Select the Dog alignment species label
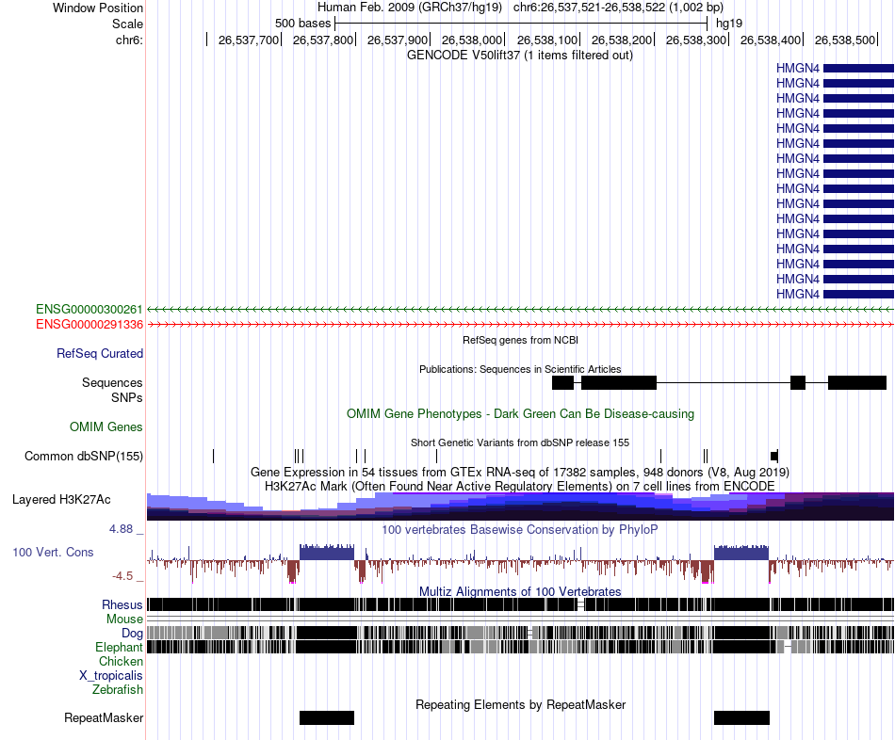The width and height of the screenshot is (895, 740). point(132,634)
